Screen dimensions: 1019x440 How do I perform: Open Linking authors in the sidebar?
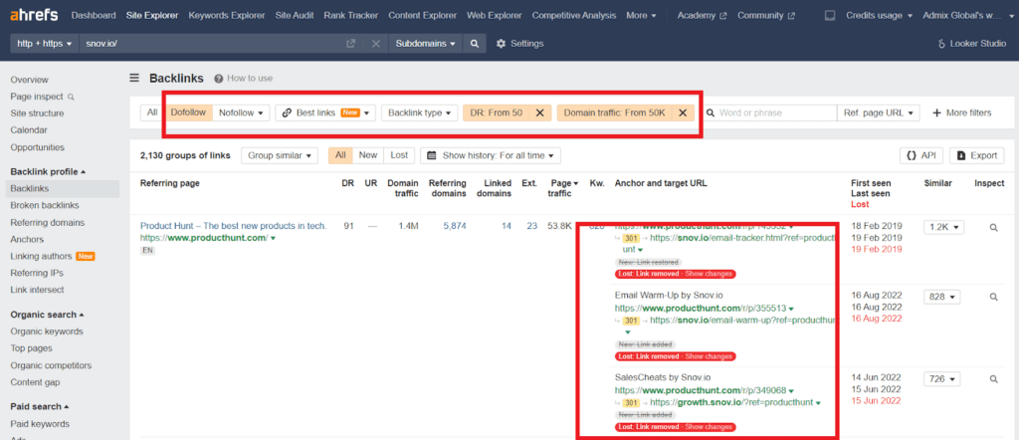coord(53,256)
